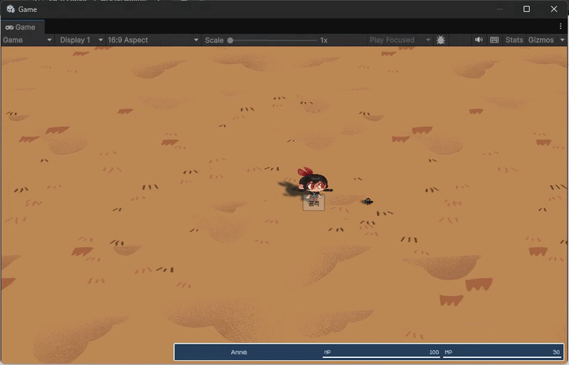Click the Unity cube icon in title bar
The width and height of the screenshot is (569, 365).
pos(11,9)
